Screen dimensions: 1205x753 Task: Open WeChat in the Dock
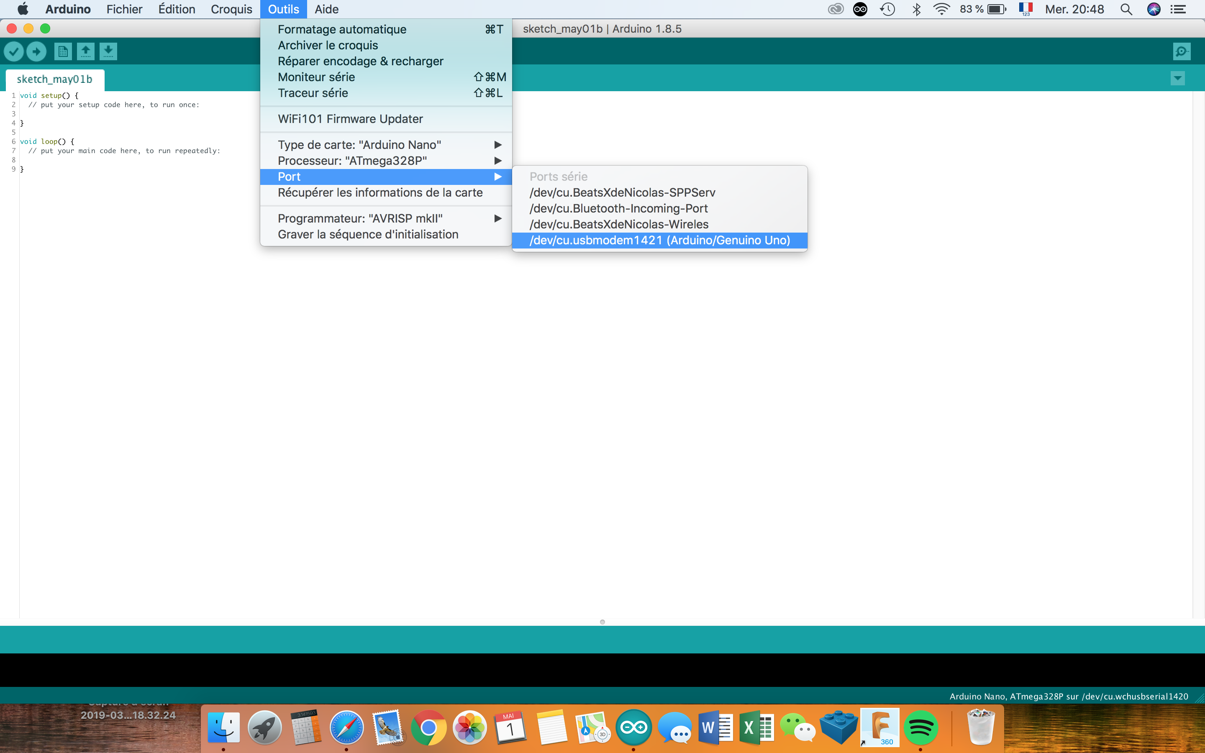(798, 727)
